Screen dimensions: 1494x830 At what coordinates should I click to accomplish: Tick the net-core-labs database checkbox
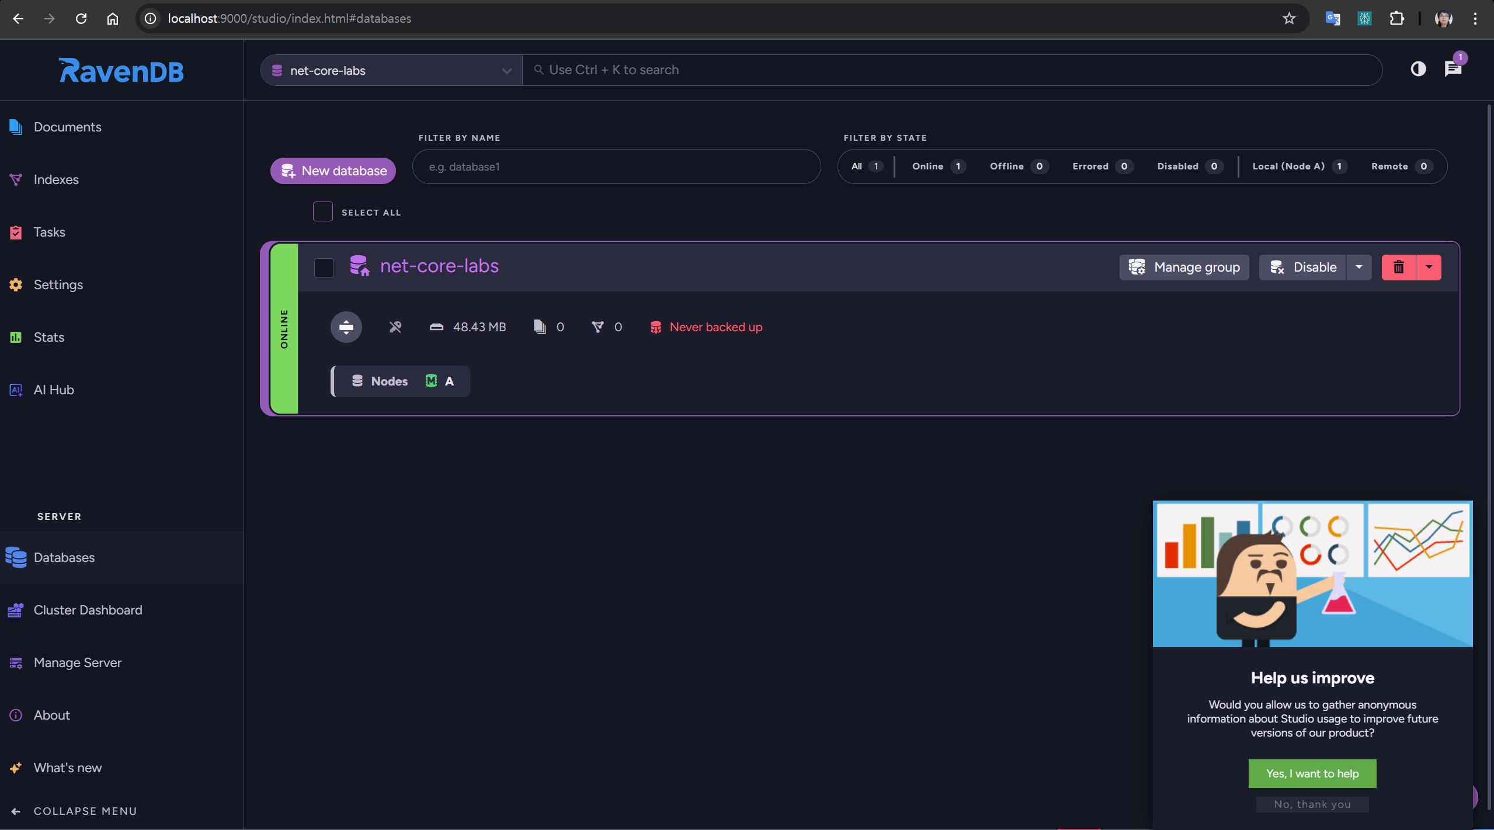[324, 268]
